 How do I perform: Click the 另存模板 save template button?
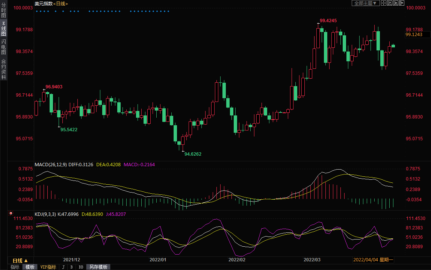tap(98, 267)
